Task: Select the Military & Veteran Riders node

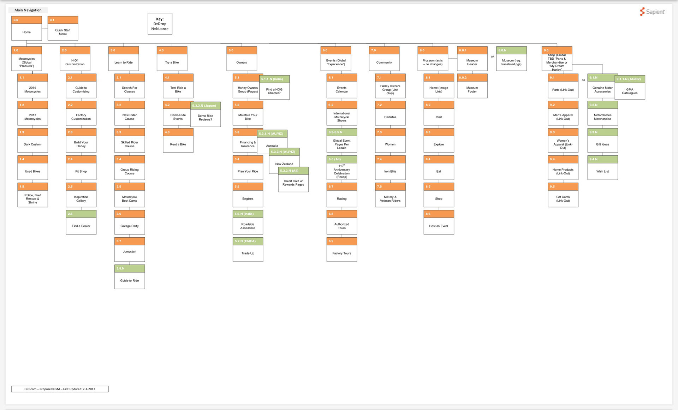Action: point(390,195)
